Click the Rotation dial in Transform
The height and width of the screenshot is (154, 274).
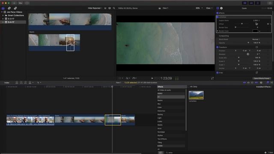[x=248, y=54]
